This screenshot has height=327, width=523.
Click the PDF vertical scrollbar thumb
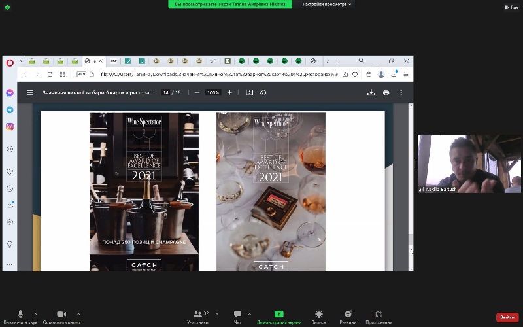coord(411,239)
